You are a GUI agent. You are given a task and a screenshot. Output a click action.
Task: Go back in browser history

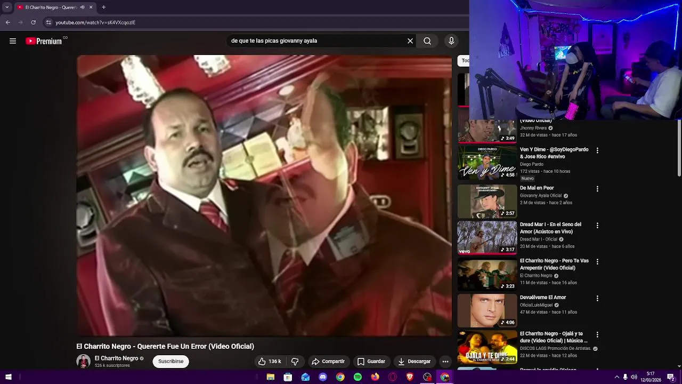click(x=8, y=22)
